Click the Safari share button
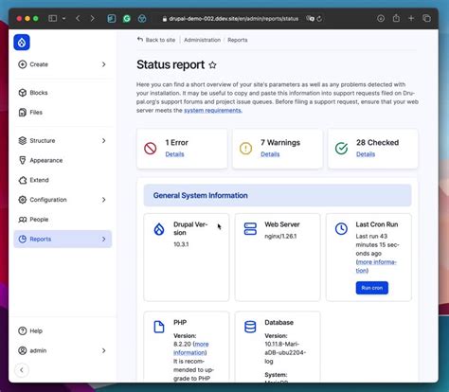This screenshot has height=392, width=449. 396,18
